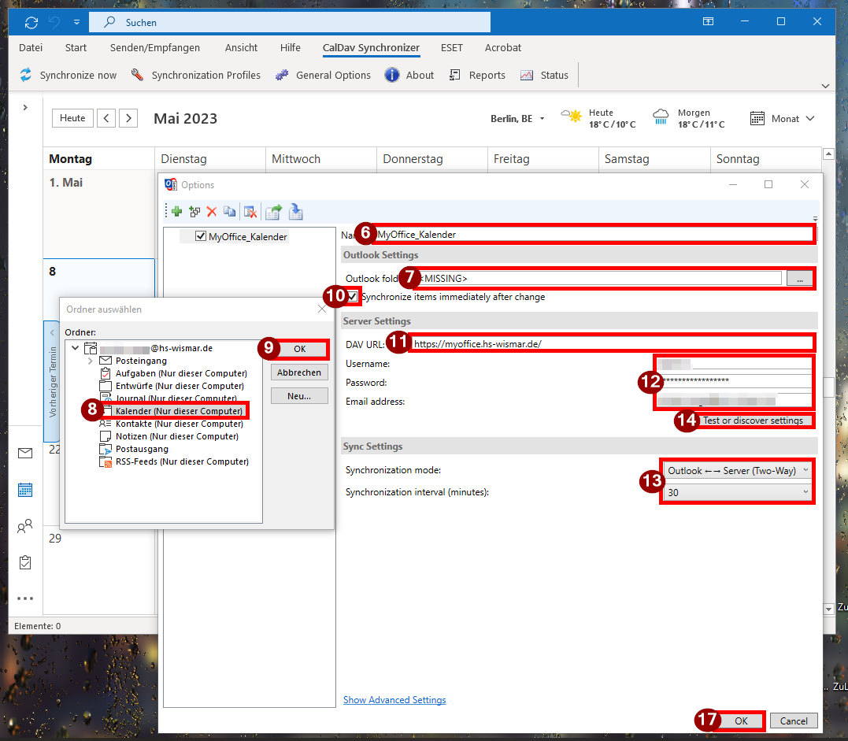Click the send/receive sync icon in title bar
The height and width of the screenshot is (741, 848).
click(31, 22)
